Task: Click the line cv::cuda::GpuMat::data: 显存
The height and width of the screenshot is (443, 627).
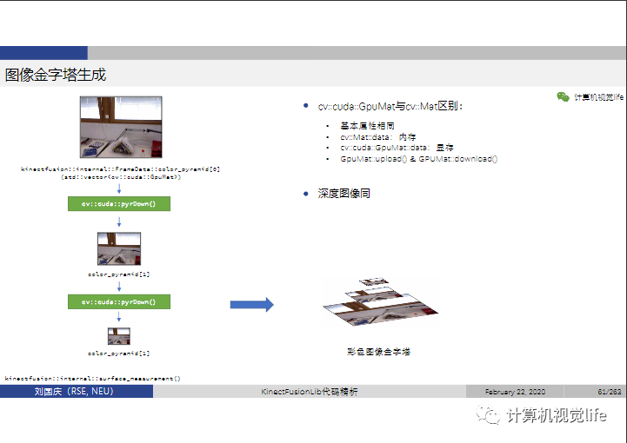Action: 397,148
